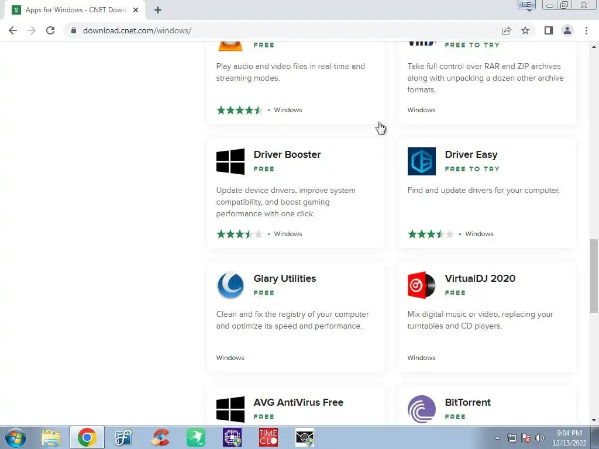Click the volume speaker tray icon
The width and height of the screenshot is (599, 449).
click(539, 438)
